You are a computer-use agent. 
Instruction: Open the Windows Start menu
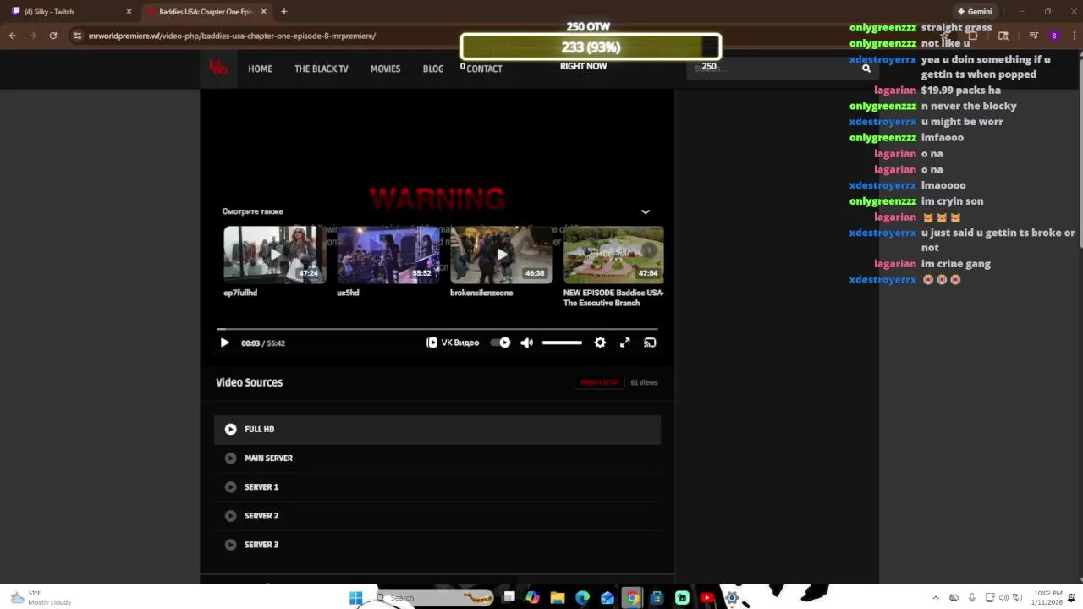(355, 598)
